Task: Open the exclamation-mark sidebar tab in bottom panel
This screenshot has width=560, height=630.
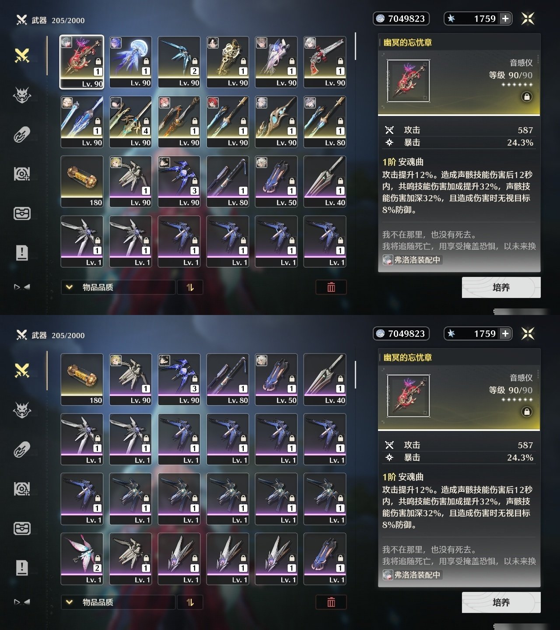Action: tap(22, 567)
